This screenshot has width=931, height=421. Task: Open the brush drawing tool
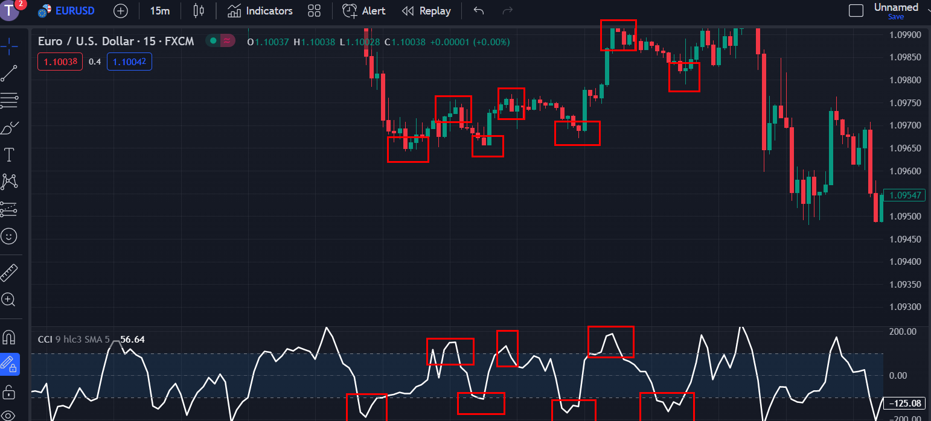pyautogui.click(x=9, y=128)
